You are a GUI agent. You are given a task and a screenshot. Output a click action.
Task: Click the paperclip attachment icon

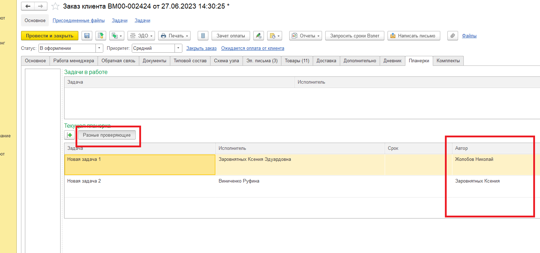point(453,36)
